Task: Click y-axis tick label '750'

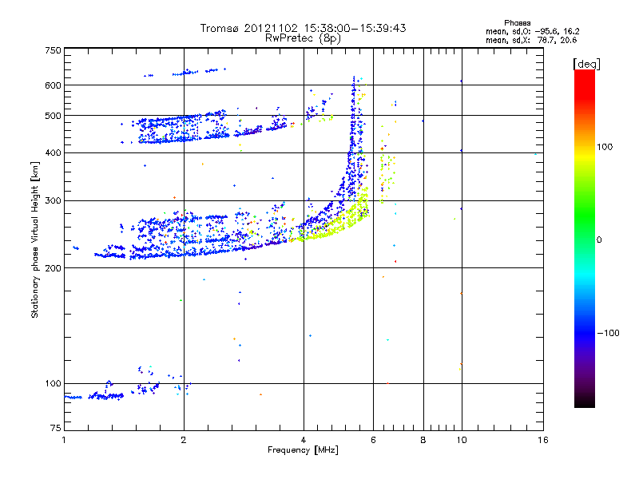Action: point(53,50)
